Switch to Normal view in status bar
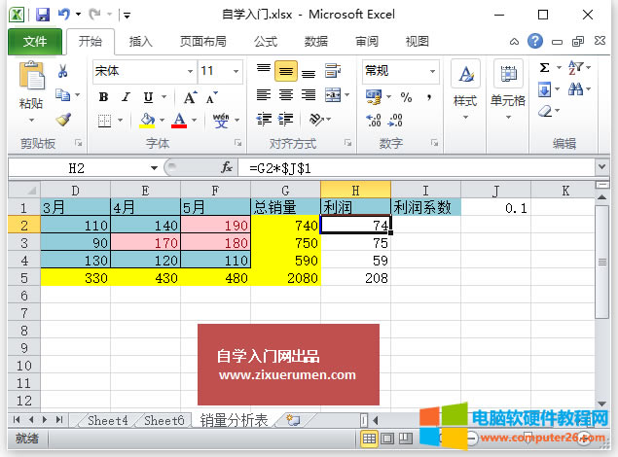Screen dimensions: 618x457 pos(369,439)
